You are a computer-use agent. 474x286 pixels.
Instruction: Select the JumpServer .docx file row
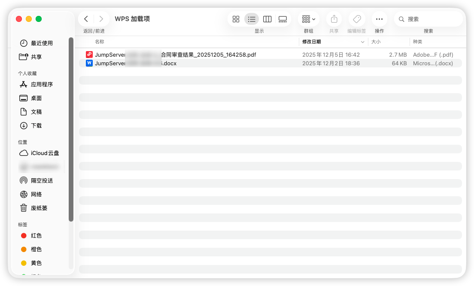click(270, 63)
